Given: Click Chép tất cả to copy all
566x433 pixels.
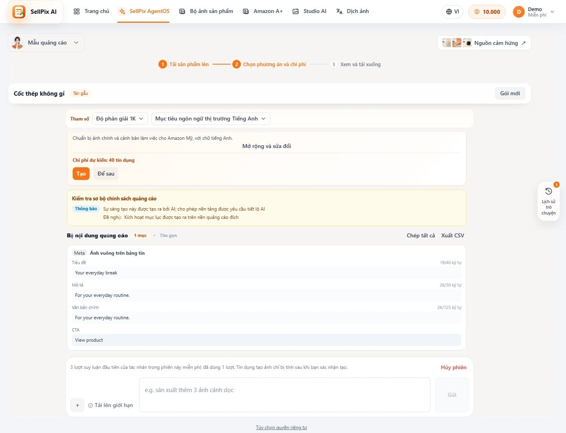Looking at the screenshot, I should (421, 235).
